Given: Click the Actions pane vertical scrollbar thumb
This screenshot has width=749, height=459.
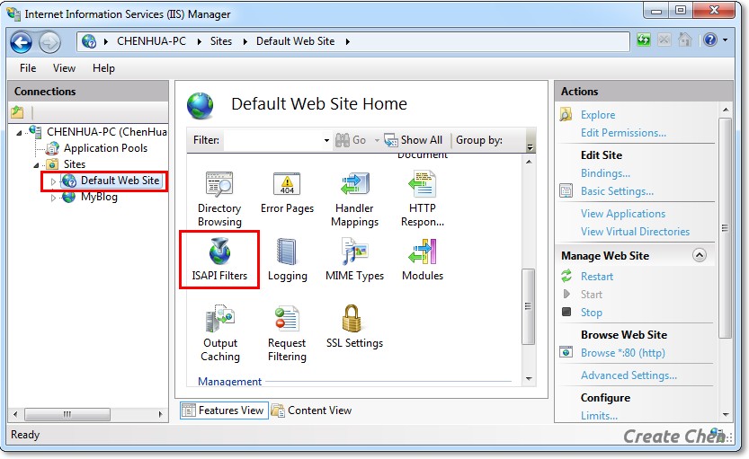Looking at the screenshot, I should (x=725, y=228).
